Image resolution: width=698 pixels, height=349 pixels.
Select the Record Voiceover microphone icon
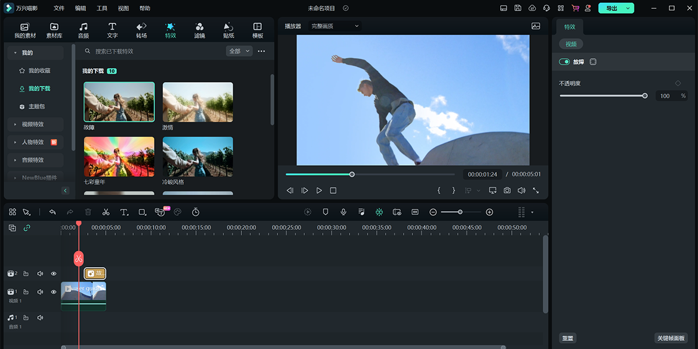pos(343,212)
